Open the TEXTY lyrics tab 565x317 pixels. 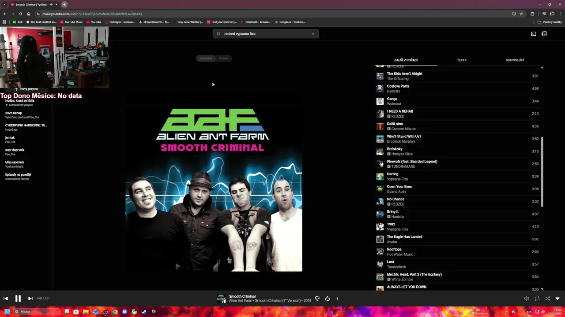point(462,60)
